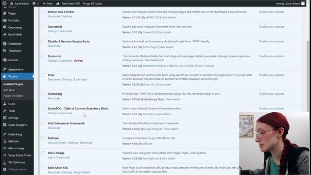This screenshot has height=175, width=311.
Task: Open Add New plugin submenu item
Action: (9, 90)
